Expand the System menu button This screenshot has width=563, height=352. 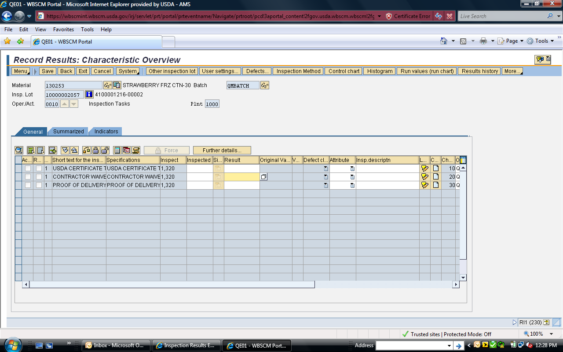click(128, 71)
